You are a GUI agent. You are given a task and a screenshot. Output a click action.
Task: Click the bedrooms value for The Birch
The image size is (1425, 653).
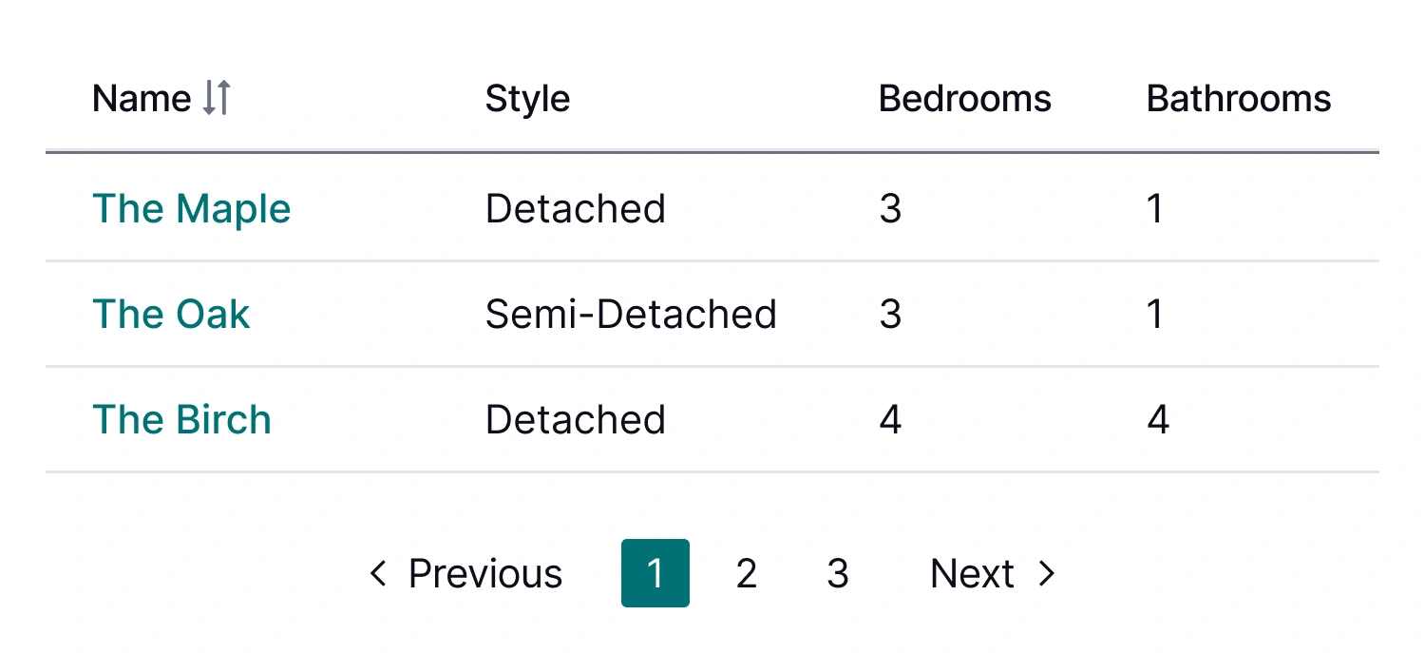click(890, 419)
